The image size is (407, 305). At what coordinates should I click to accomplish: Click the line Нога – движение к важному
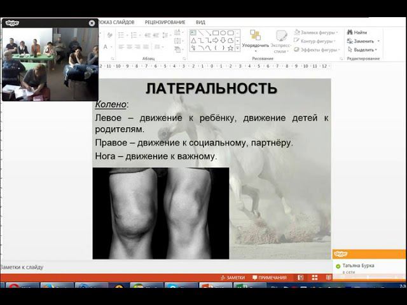coord(156,156)
